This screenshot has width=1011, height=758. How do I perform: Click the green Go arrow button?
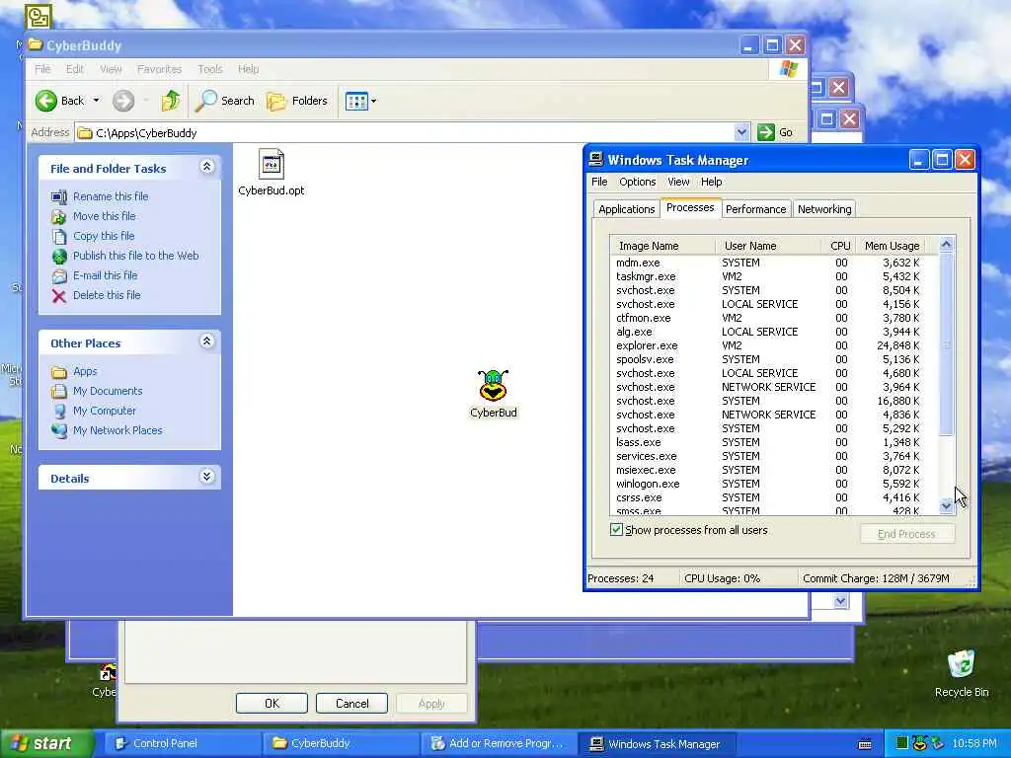click(765, 132)
